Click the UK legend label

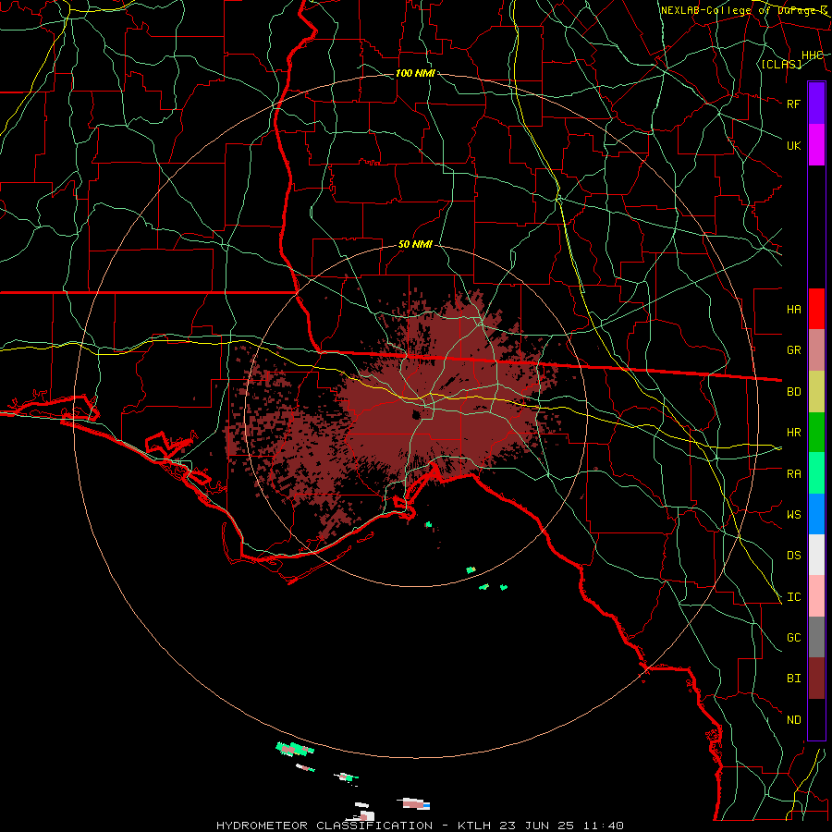(793, 145)
